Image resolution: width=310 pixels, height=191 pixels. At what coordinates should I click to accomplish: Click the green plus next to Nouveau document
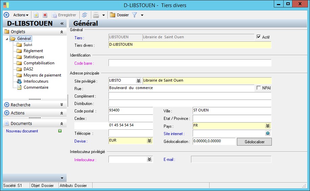click(60, 131)
